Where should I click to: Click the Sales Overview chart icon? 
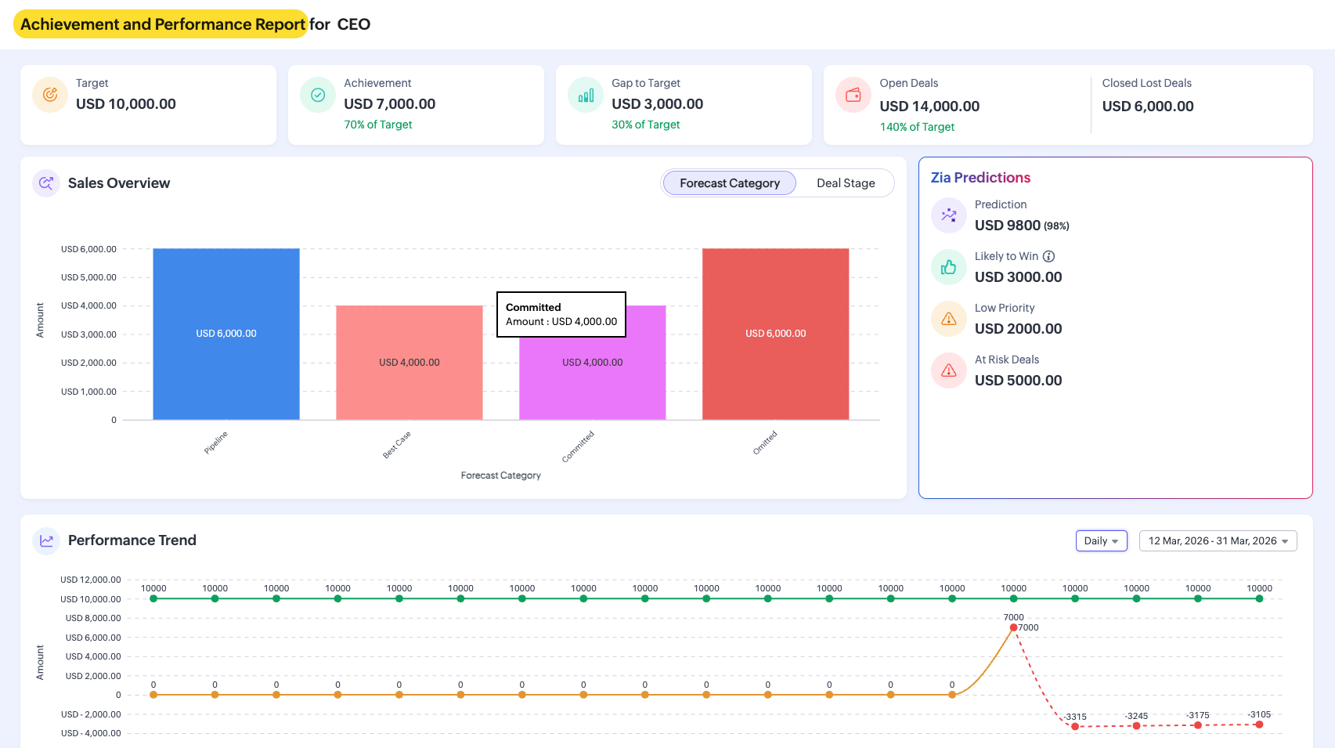tap(46, 183)
